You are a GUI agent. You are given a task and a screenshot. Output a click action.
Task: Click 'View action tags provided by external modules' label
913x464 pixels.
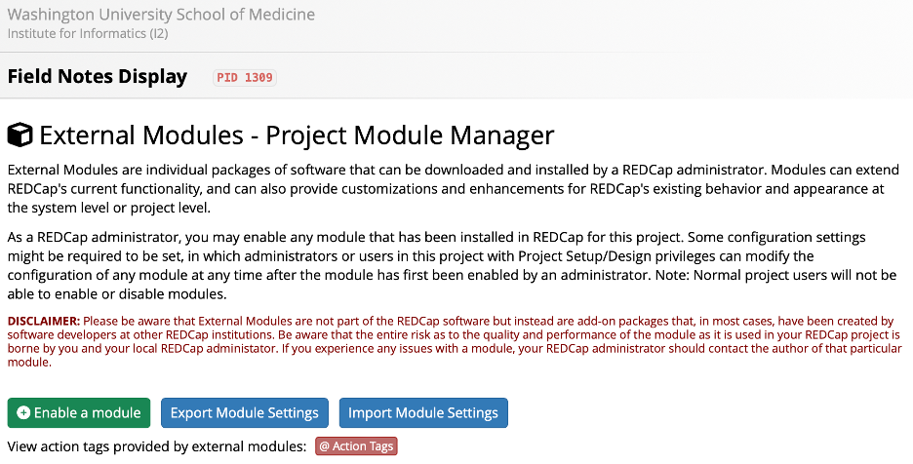(x=157, y=446)
